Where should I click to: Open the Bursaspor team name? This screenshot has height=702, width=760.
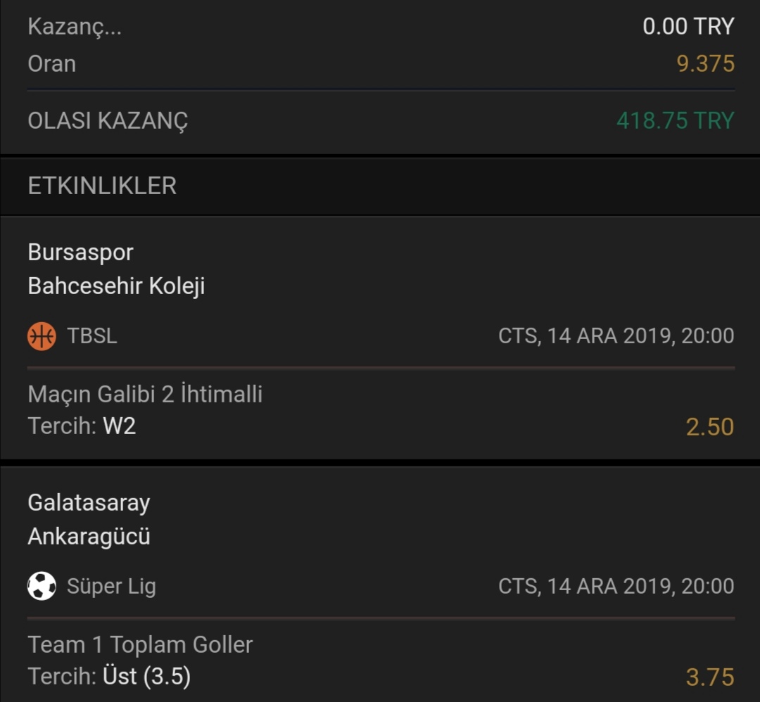point(80,253)
